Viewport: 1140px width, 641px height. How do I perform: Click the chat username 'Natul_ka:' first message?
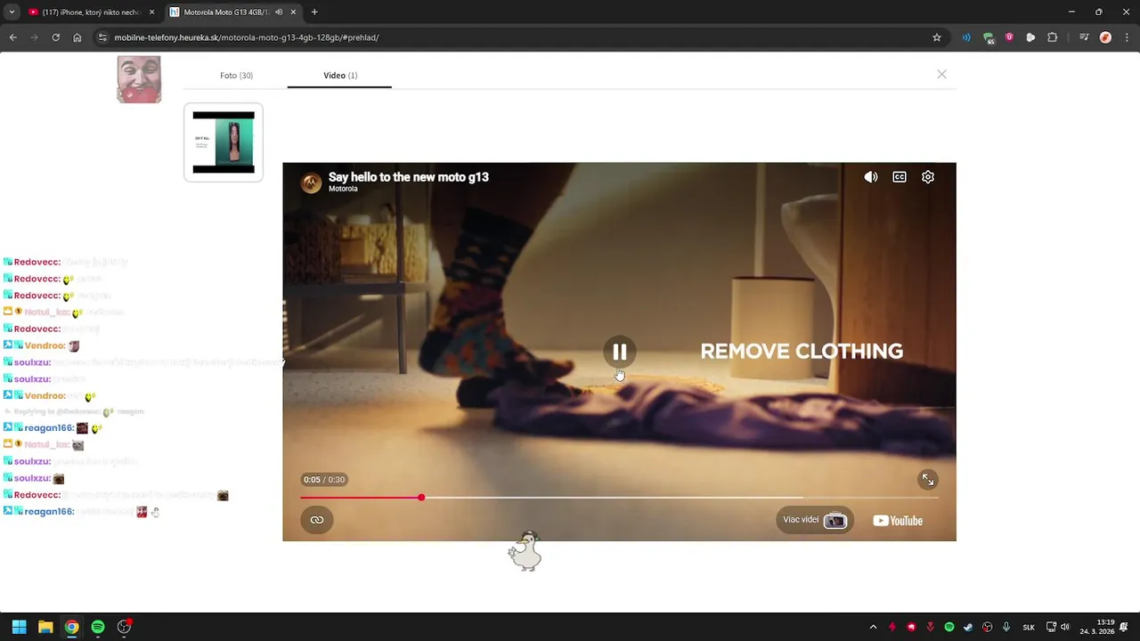click(47, 312)
